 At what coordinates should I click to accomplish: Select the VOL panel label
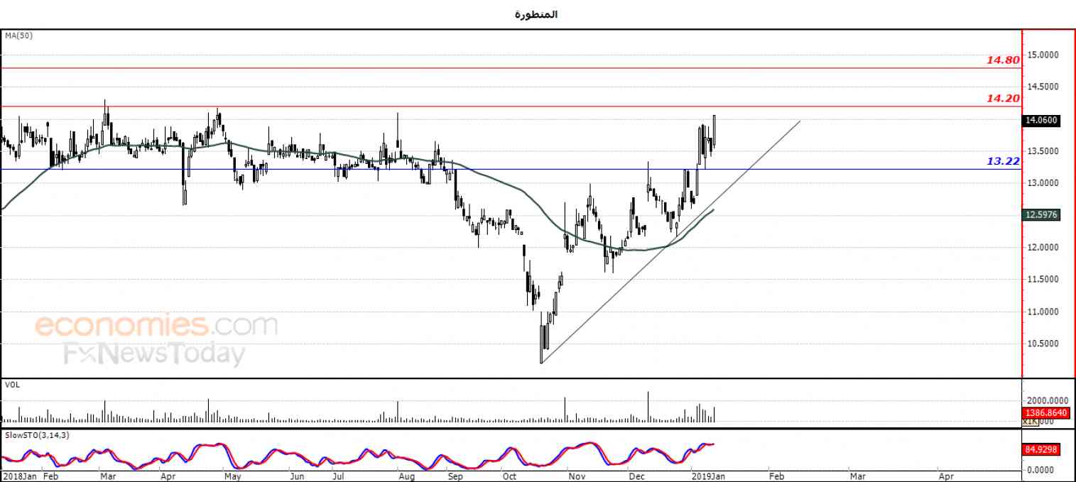[11, 384]
